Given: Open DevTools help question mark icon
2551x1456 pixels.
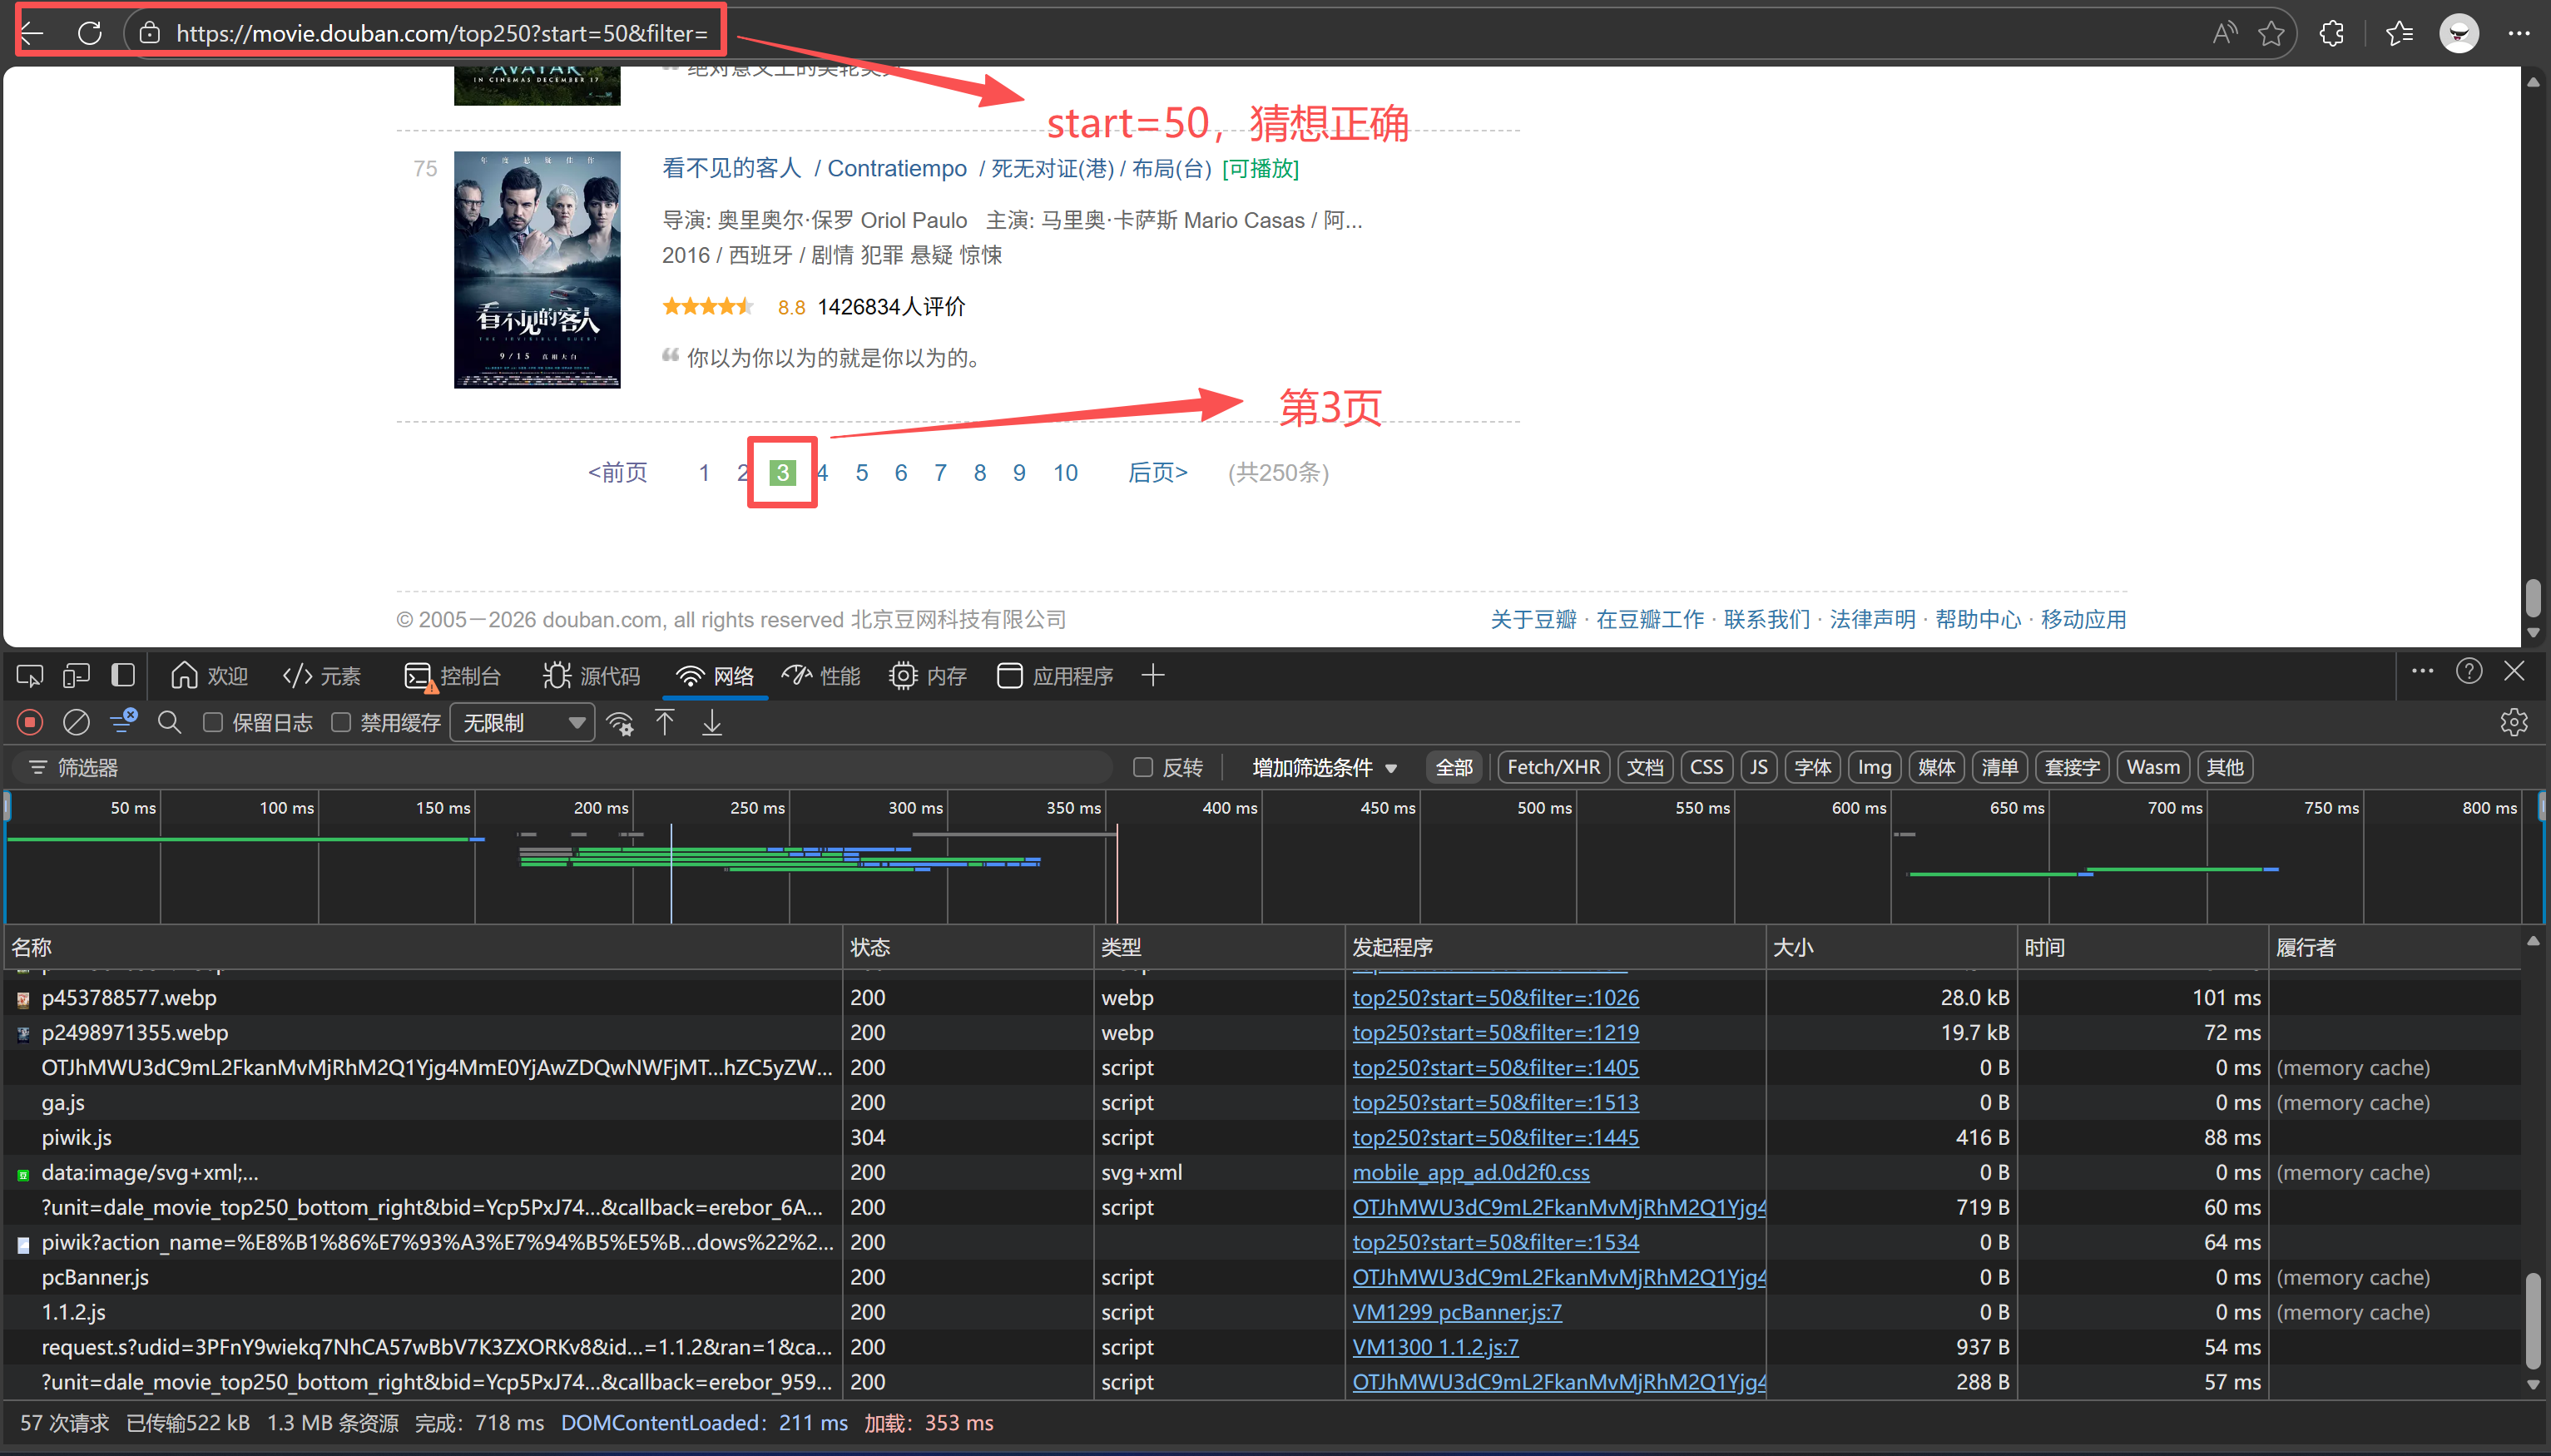Looking at the screenshot, I should pyautogui.click(x=2469, y=671).
